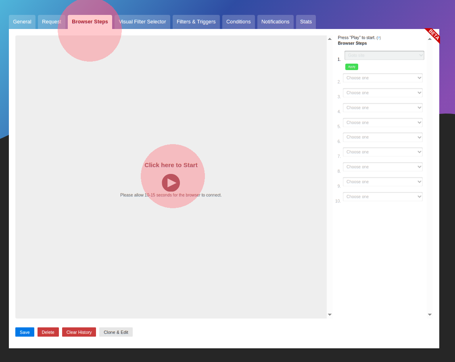455x362 pixels.
Task: Expand the step 10 Choose one dropdown
Action: point(382,197)
